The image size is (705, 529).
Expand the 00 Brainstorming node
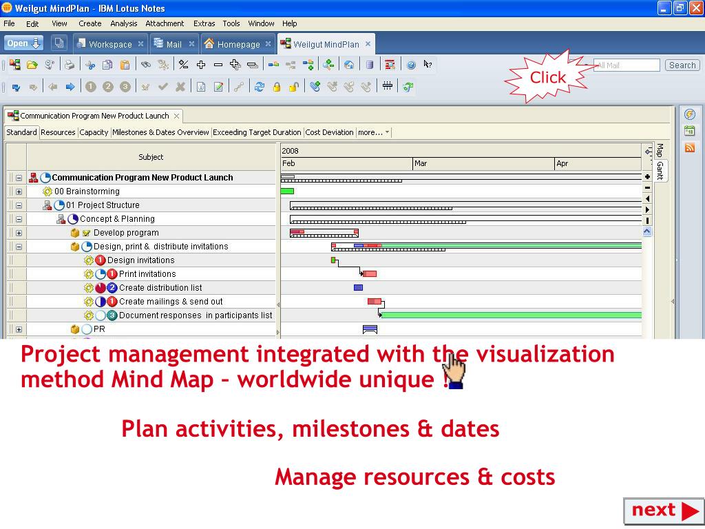[x=19, y=191]
